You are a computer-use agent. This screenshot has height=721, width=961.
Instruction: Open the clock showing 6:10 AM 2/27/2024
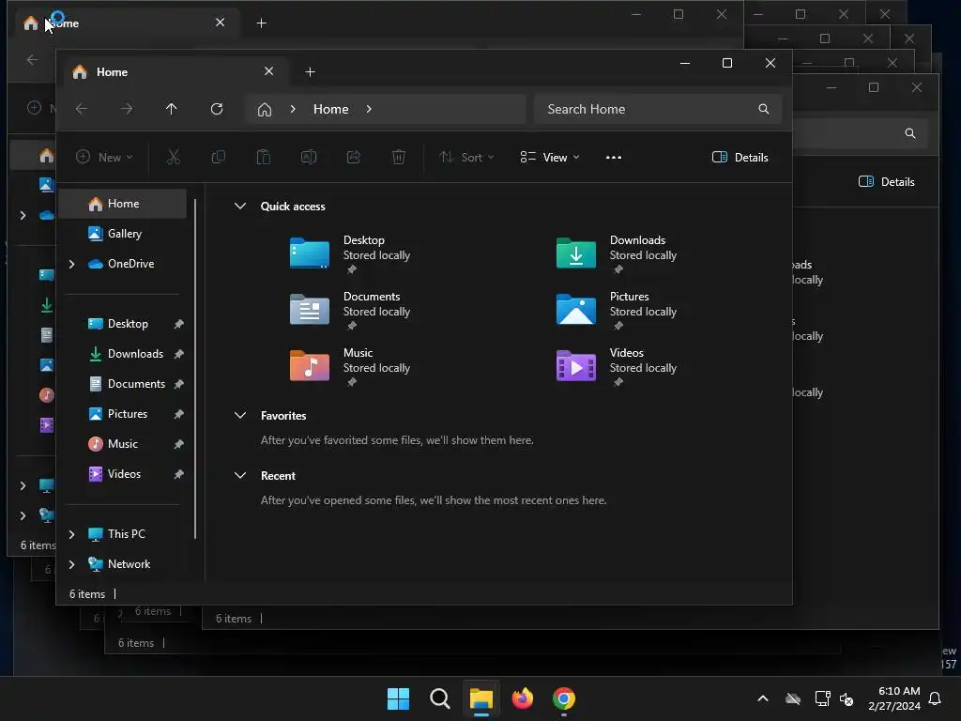pos(894,698)
